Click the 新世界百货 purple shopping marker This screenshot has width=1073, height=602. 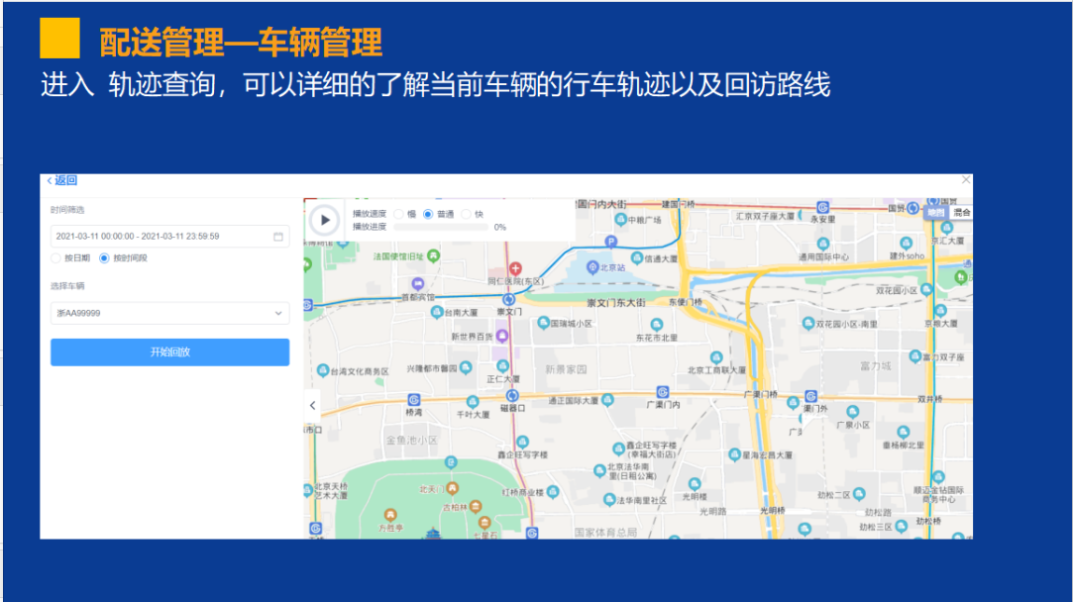pyautogui.click(x=502, y=336)
